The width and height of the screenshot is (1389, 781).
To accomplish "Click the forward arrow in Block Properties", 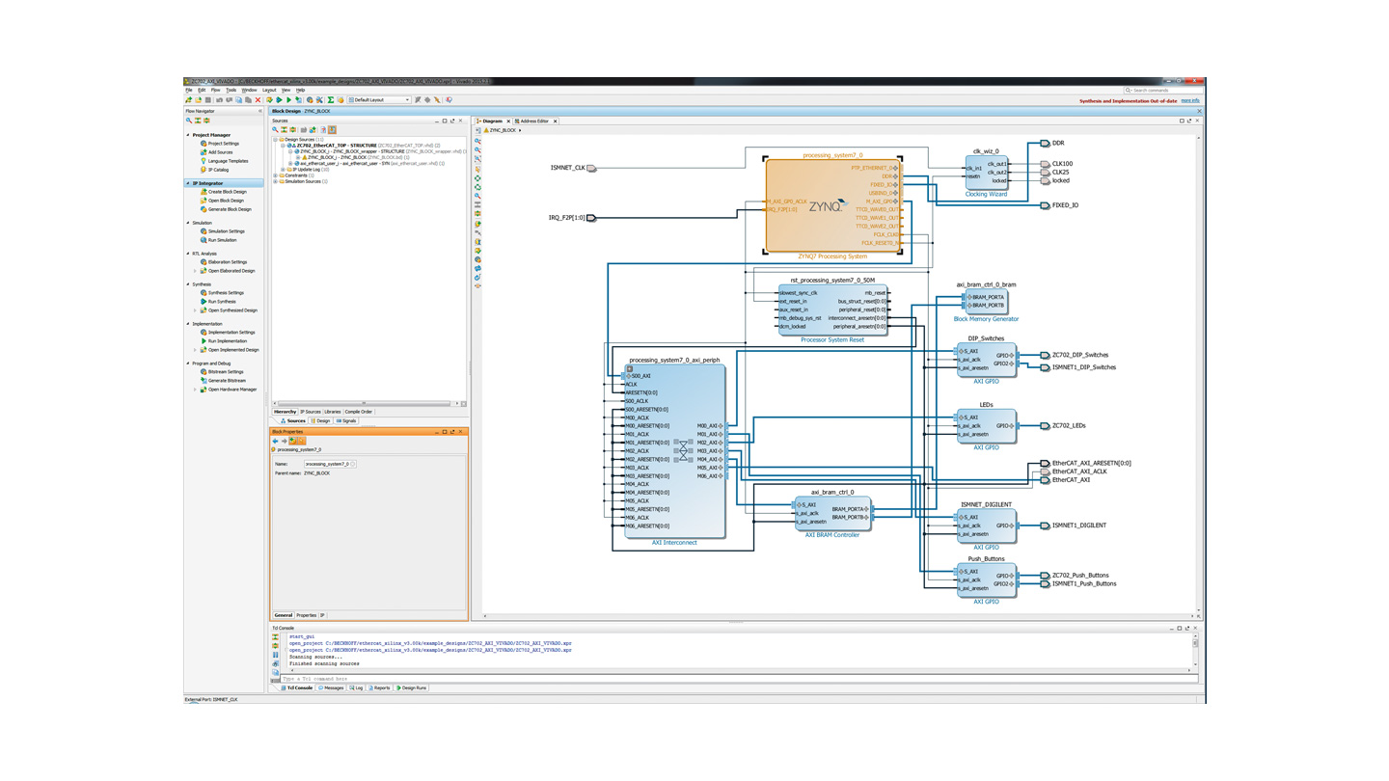I will (x=285, y=442).
